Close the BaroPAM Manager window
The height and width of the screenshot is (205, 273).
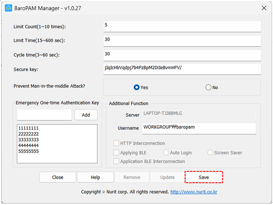tap(264, 8)
